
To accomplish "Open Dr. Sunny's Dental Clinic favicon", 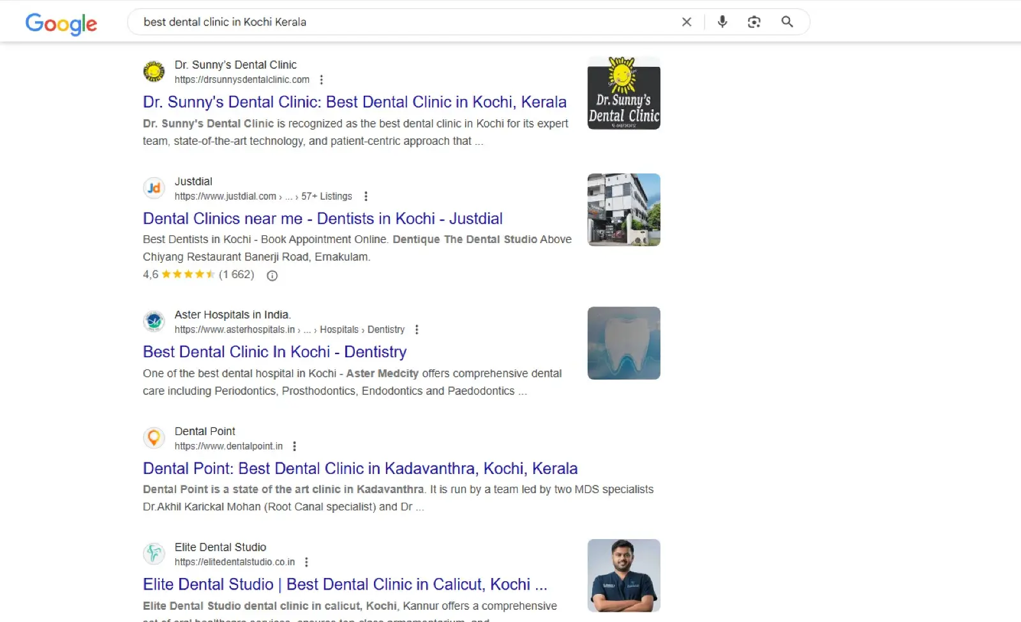I will pos(154,71).
